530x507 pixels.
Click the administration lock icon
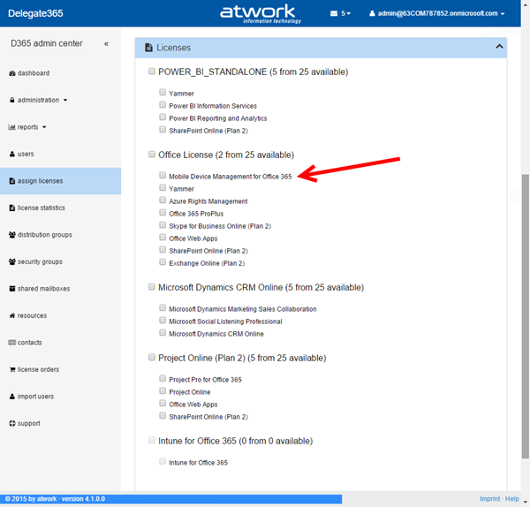pos(12,100)
